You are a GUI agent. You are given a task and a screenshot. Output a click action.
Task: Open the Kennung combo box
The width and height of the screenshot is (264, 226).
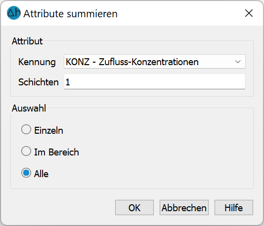pyautogui.click(x=155, y=62)
